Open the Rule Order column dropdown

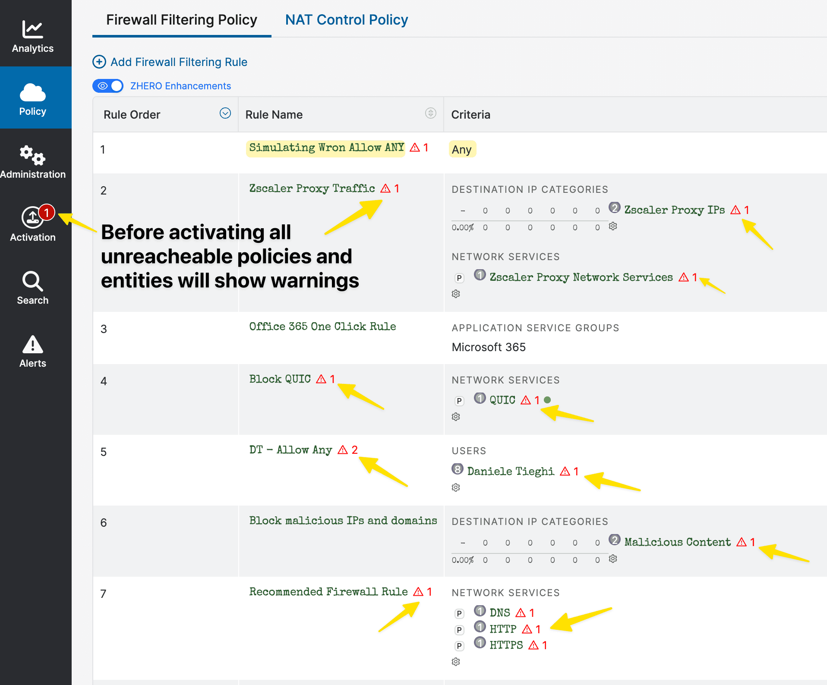225,113
